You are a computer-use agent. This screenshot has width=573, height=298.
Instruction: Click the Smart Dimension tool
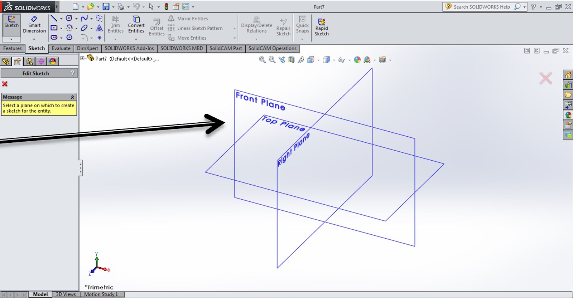click(x=34, y=24)
